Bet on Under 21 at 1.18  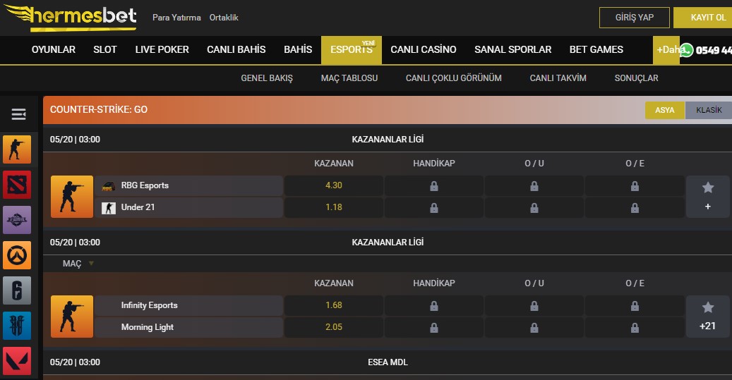point(334,207)
